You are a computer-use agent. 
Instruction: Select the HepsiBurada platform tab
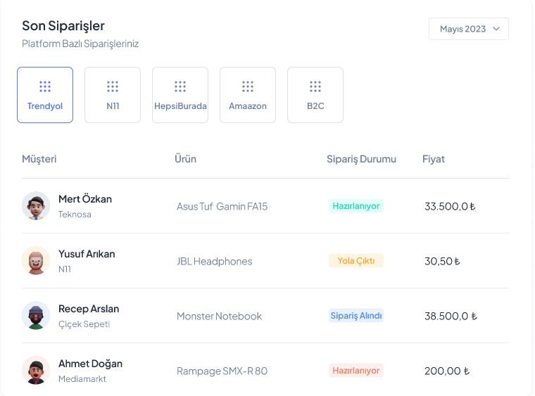[180, 95]
